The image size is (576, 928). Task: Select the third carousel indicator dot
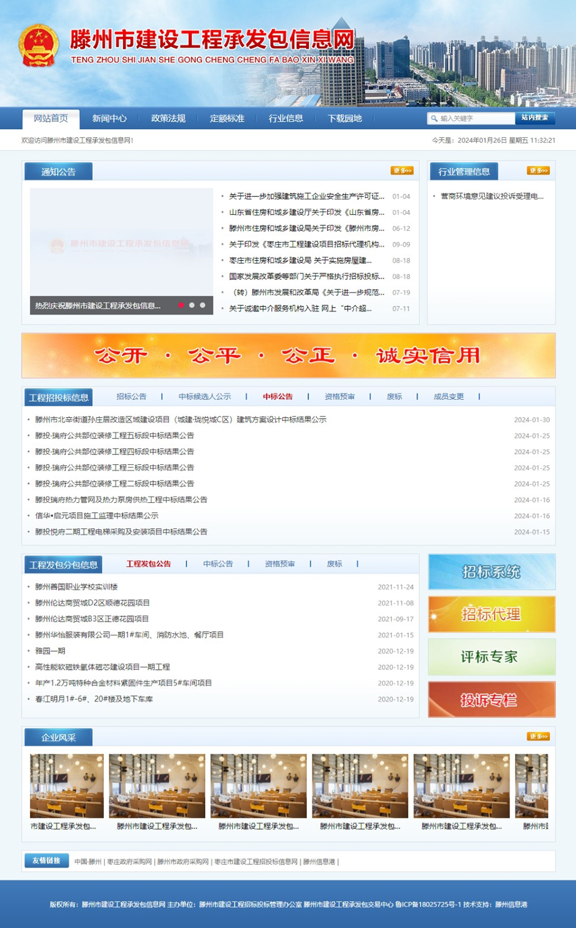[202, 305]
